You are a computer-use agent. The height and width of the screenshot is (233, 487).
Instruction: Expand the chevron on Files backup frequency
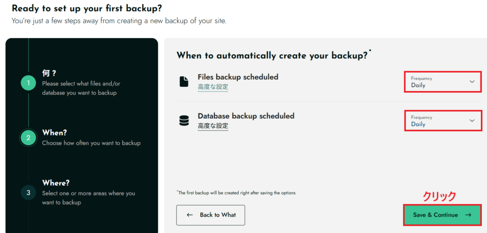[x=472, y=82]
